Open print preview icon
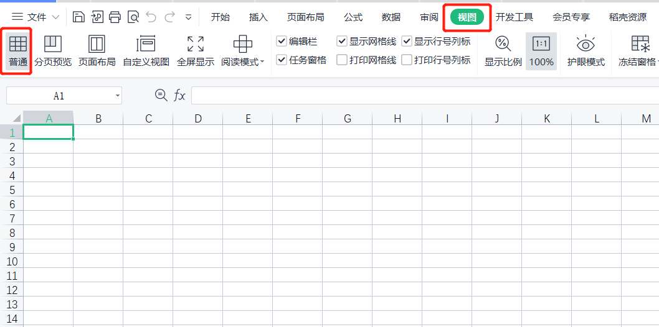Screen dimensions: 659x327 [x=133, y=17]
